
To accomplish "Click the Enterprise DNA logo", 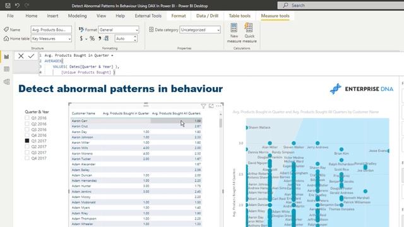I will [x=362, y=89].
